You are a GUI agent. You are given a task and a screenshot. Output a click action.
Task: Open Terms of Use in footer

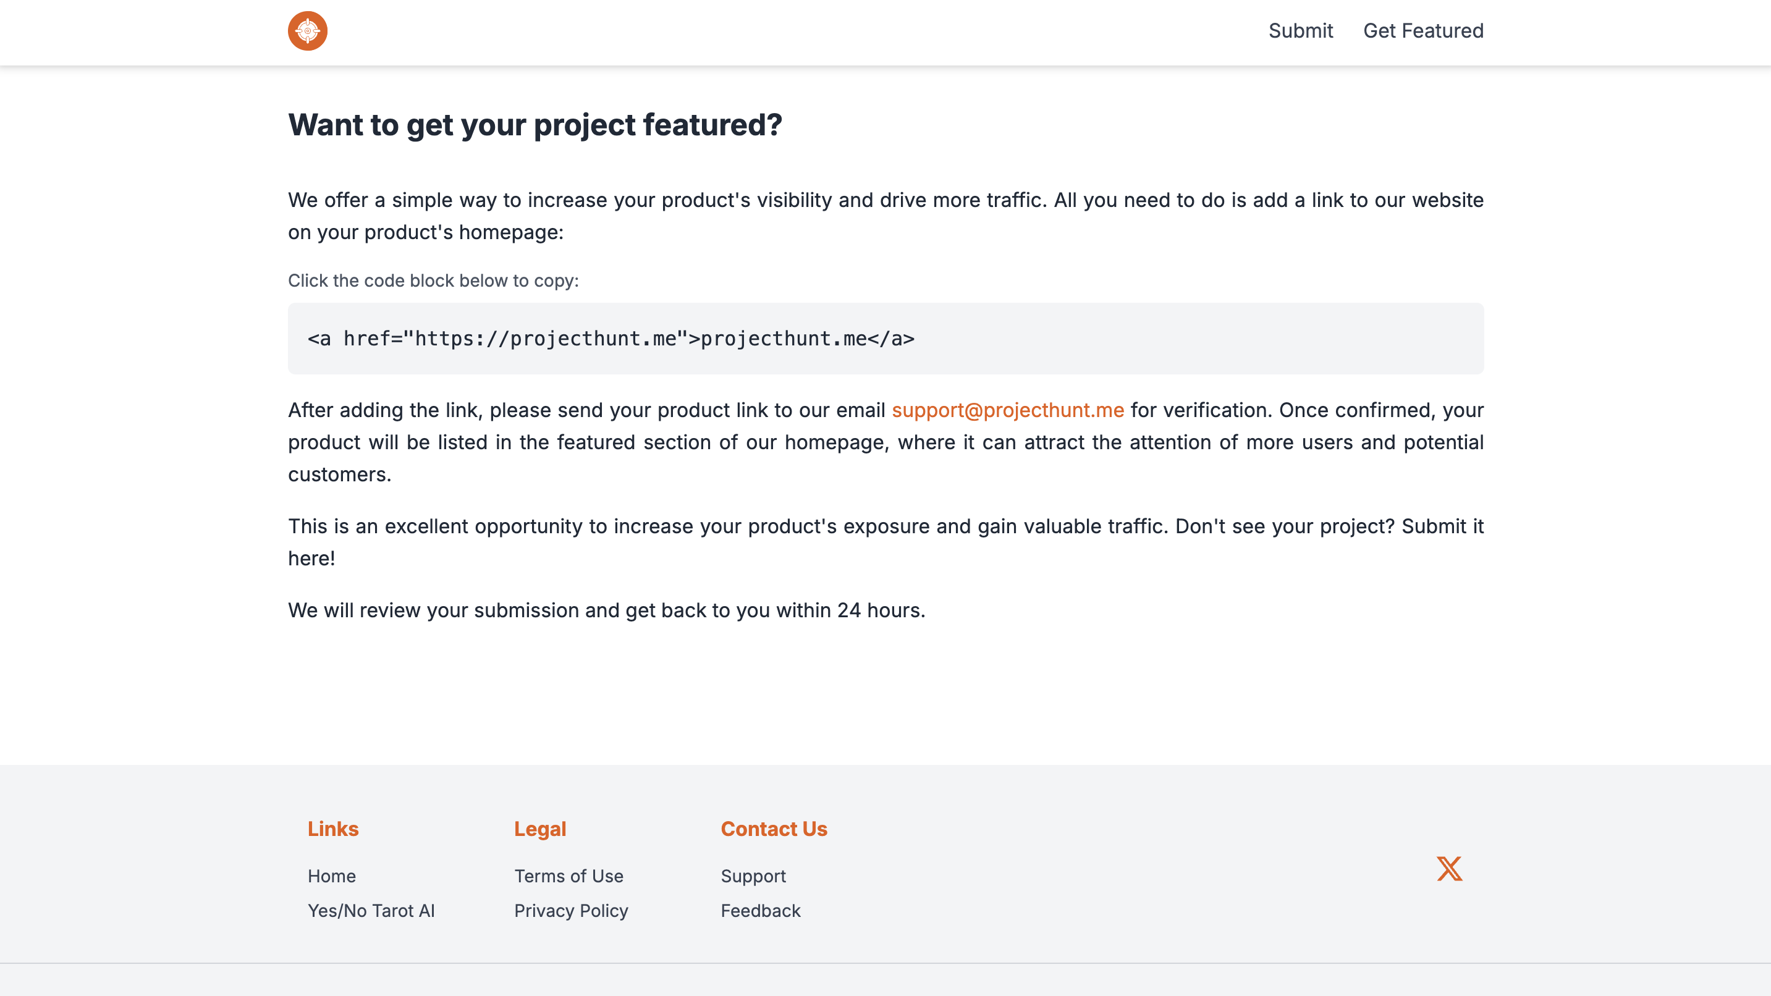pos(568,876)
